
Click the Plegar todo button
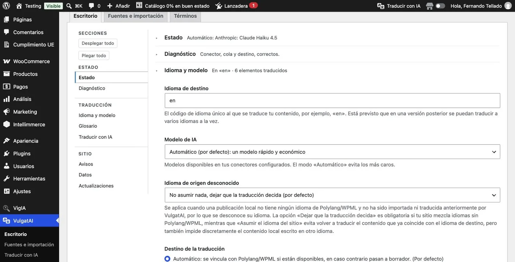(94, 56)
